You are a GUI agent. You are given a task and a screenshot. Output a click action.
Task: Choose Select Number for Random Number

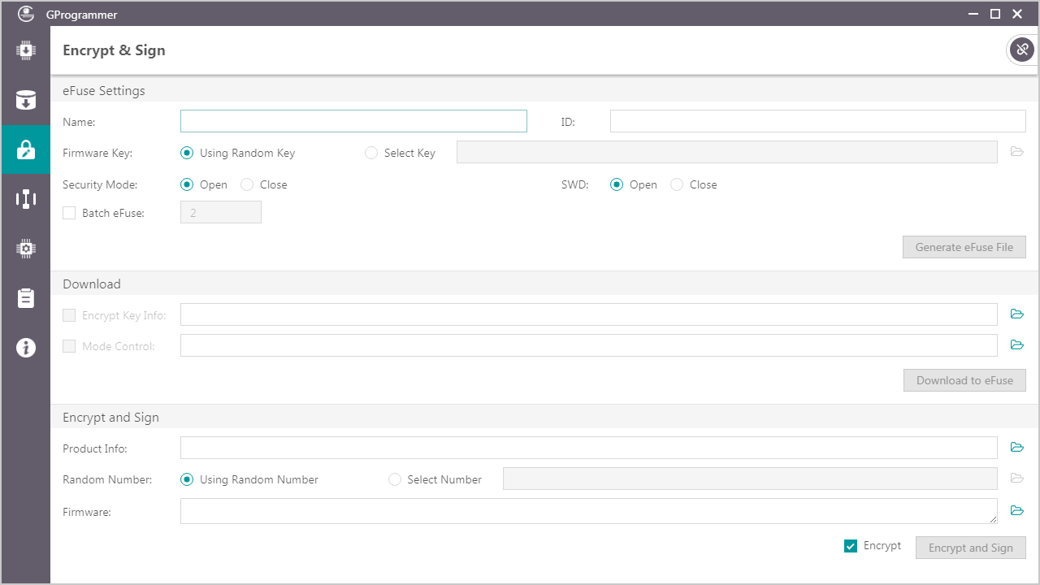395,479
